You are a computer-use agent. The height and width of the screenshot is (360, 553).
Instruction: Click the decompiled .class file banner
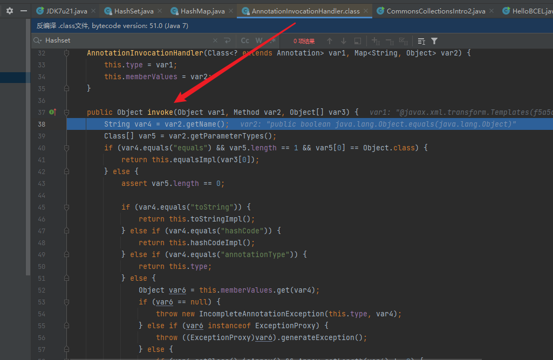point(292,26)
